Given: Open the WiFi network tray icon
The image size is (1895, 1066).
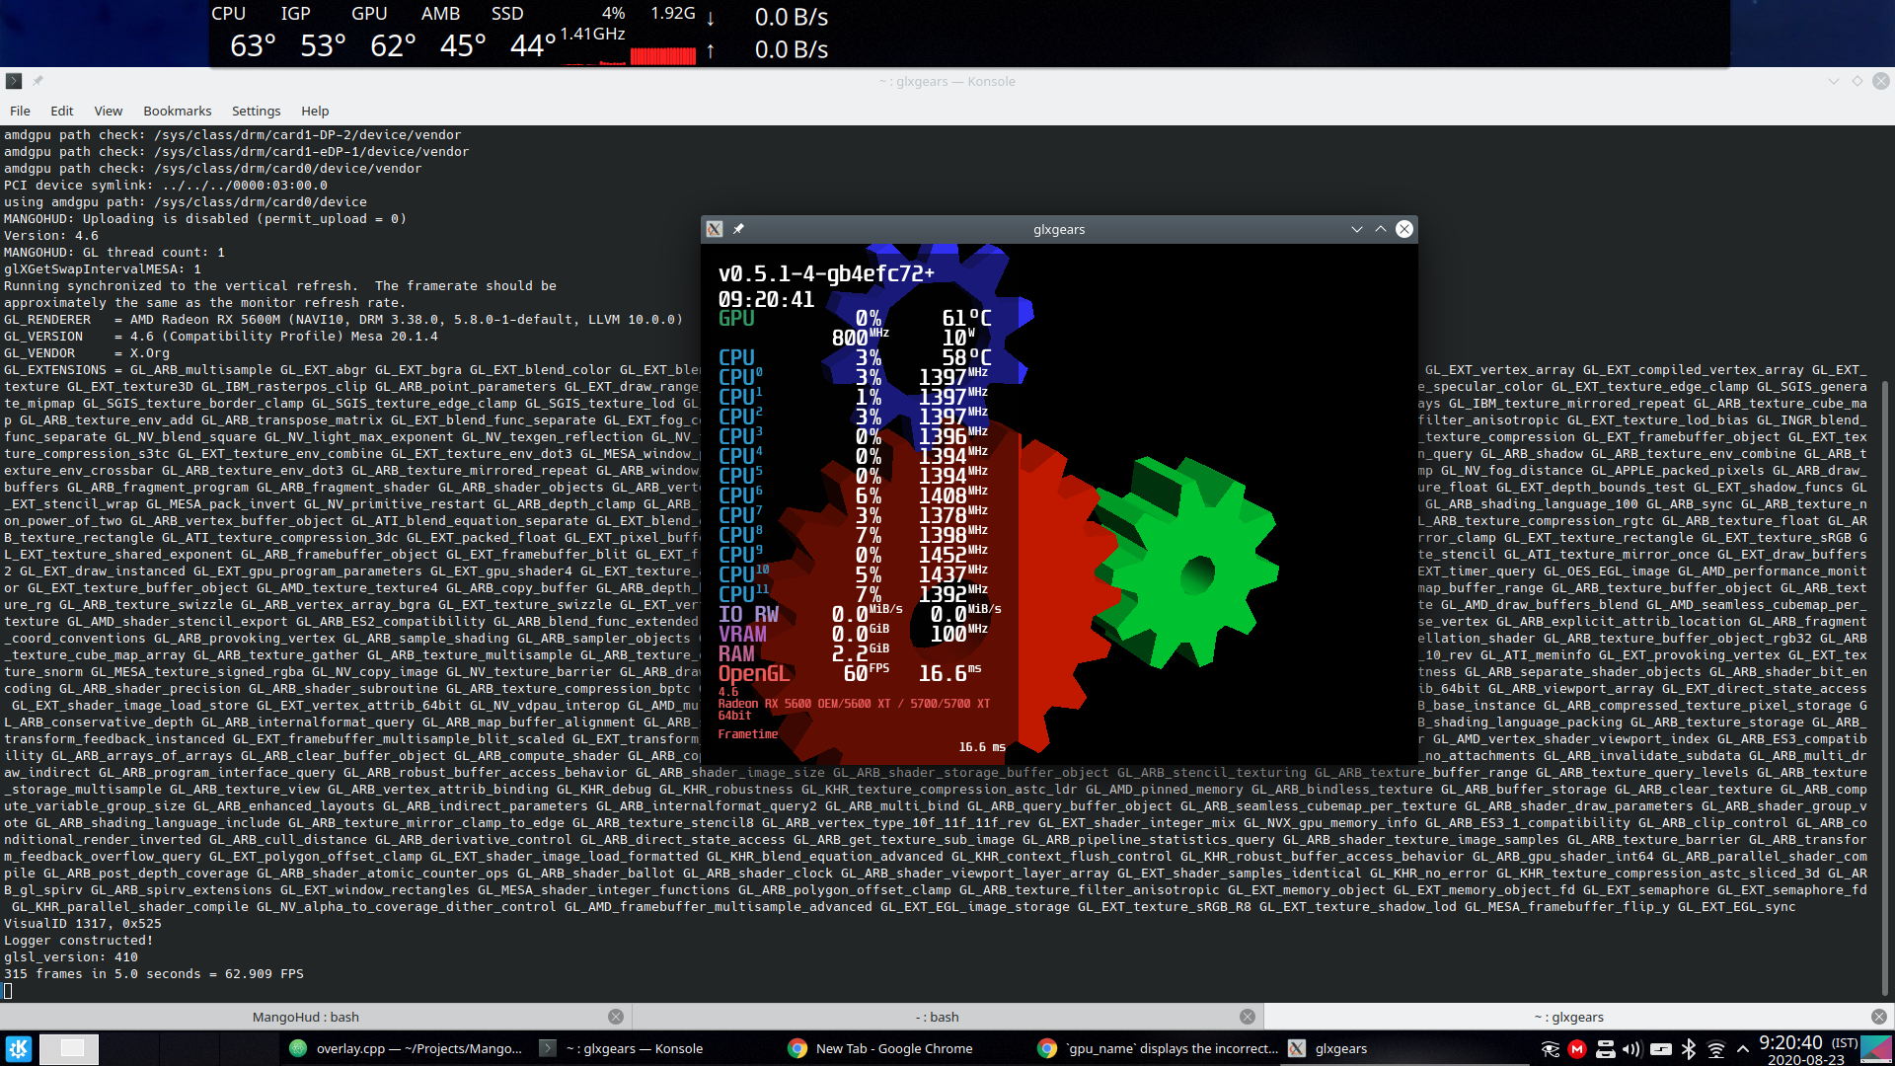Looking at the screenshot, I should [1717, 1048].
